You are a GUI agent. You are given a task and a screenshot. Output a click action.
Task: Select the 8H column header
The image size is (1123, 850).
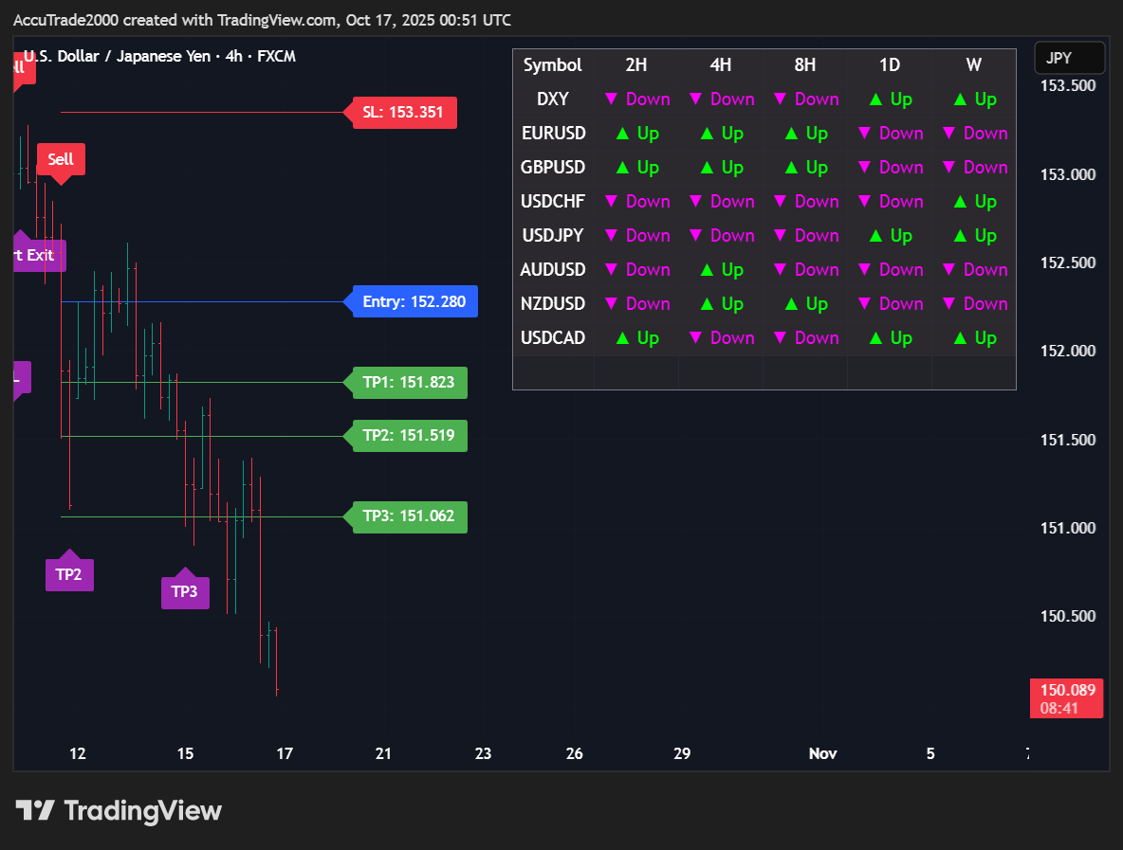tap(805, 65)
